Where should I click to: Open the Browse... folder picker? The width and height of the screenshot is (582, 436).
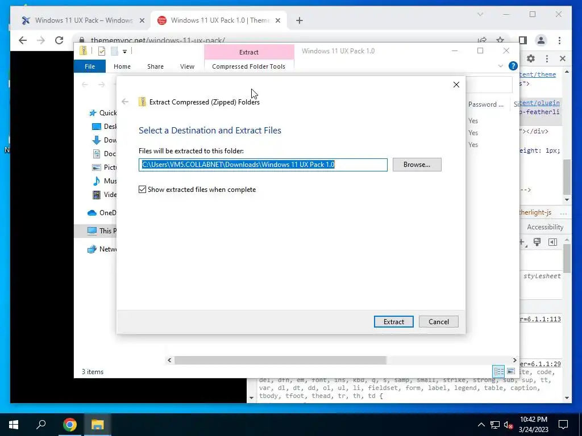(x=417, y=165)
